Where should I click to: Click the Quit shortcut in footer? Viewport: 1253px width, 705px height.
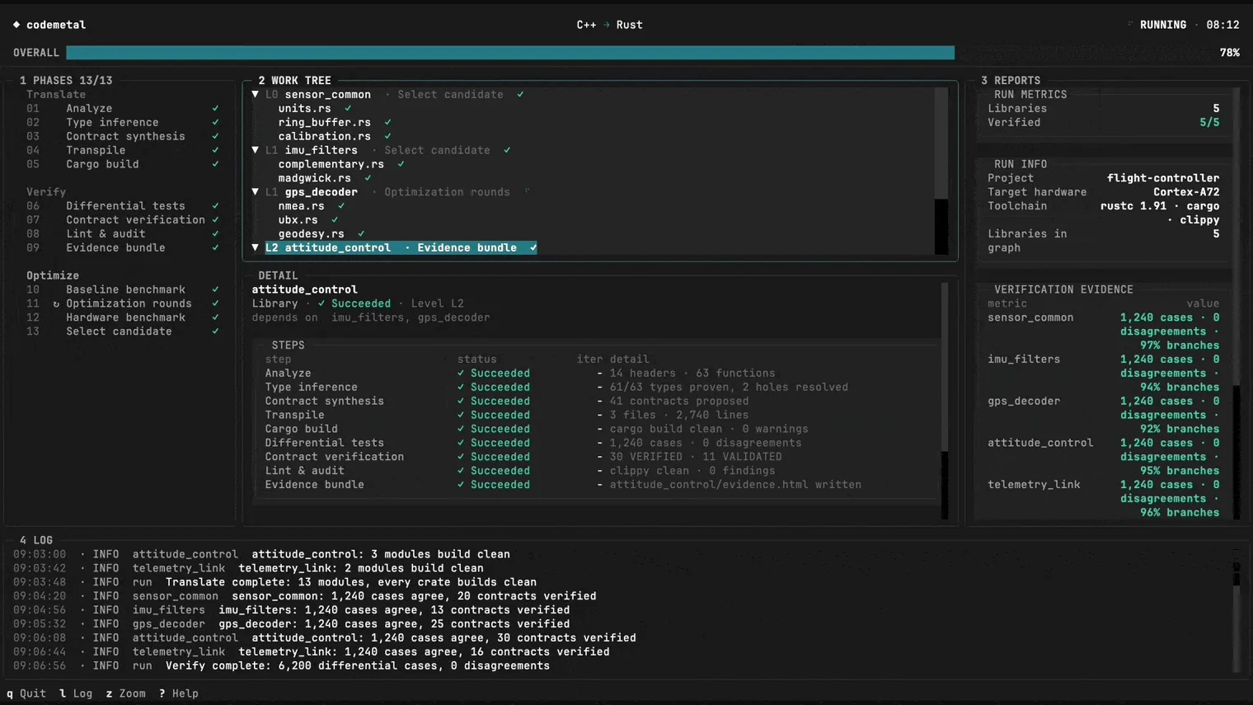[x=26, y=694]
